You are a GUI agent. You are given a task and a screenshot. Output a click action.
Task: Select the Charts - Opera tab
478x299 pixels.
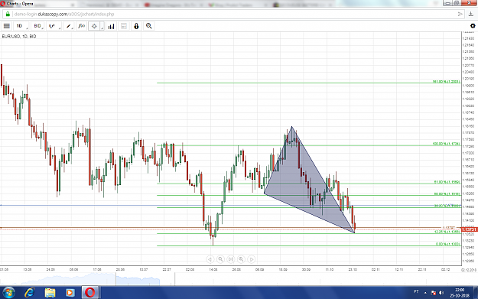[20, 4]
